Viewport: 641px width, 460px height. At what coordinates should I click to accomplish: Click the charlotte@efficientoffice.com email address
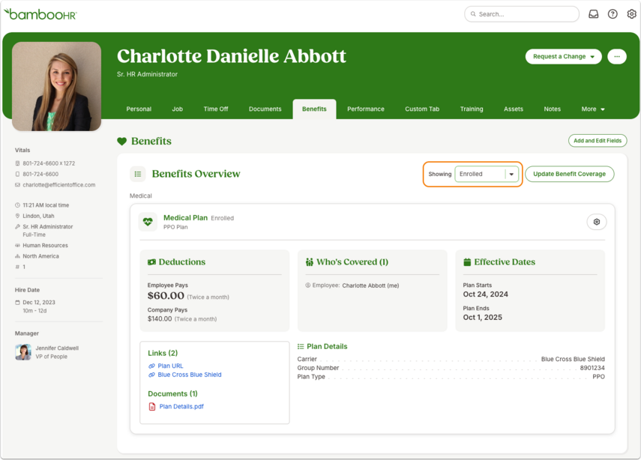[x=59, y=184]
